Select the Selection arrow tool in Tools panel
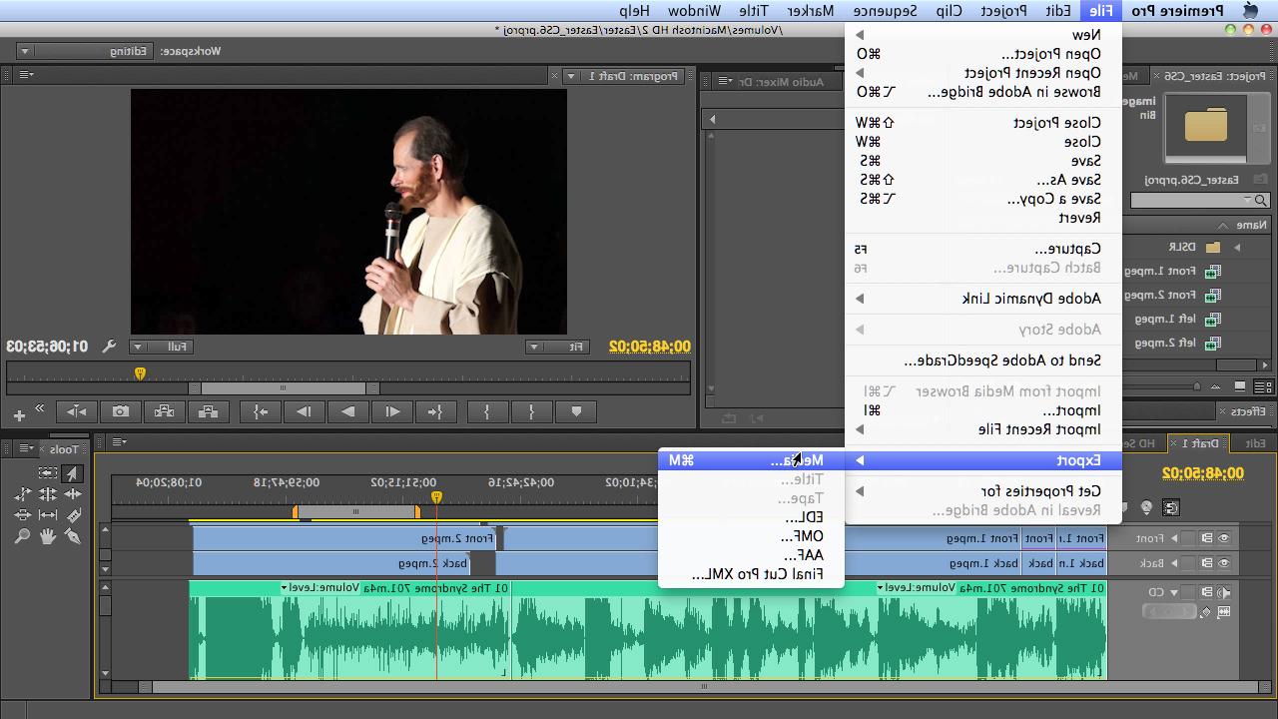1278x719 pixels. click(x=72, y=473)
